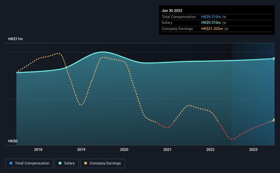Select the earnings endpoint marker at 2023
Viewport: 280px width, 173px height.
(x=274, y=120)
